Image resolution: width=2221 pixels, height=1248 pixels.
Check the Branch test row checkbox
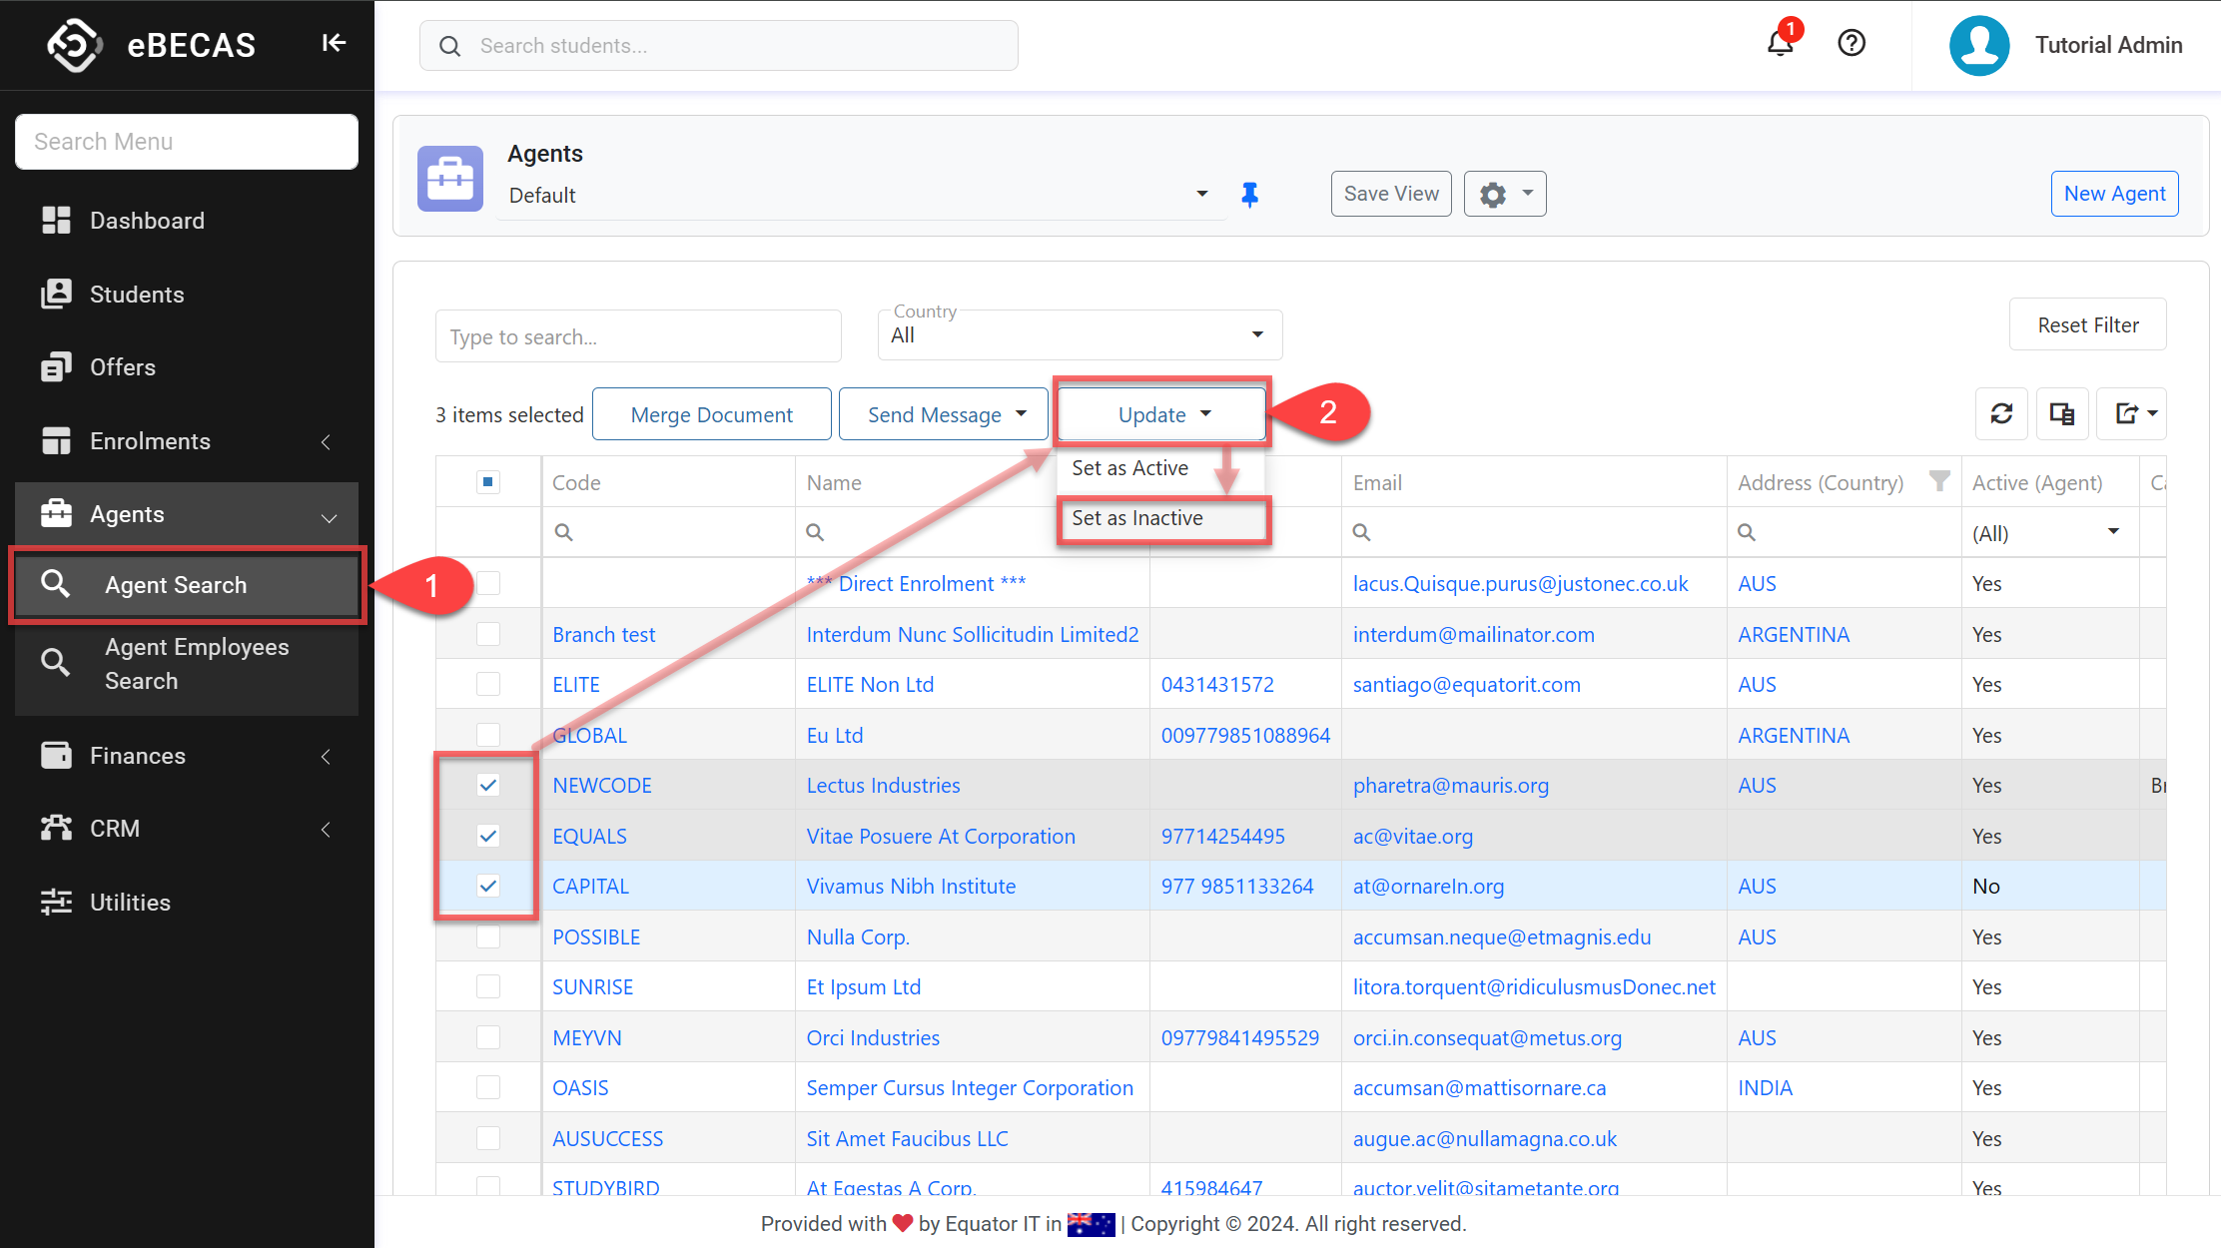488,634
